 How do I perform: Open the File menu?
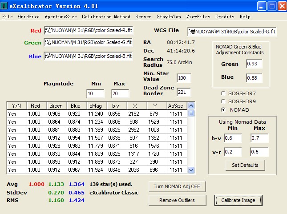pyautogui.click(x=7, y=16)
